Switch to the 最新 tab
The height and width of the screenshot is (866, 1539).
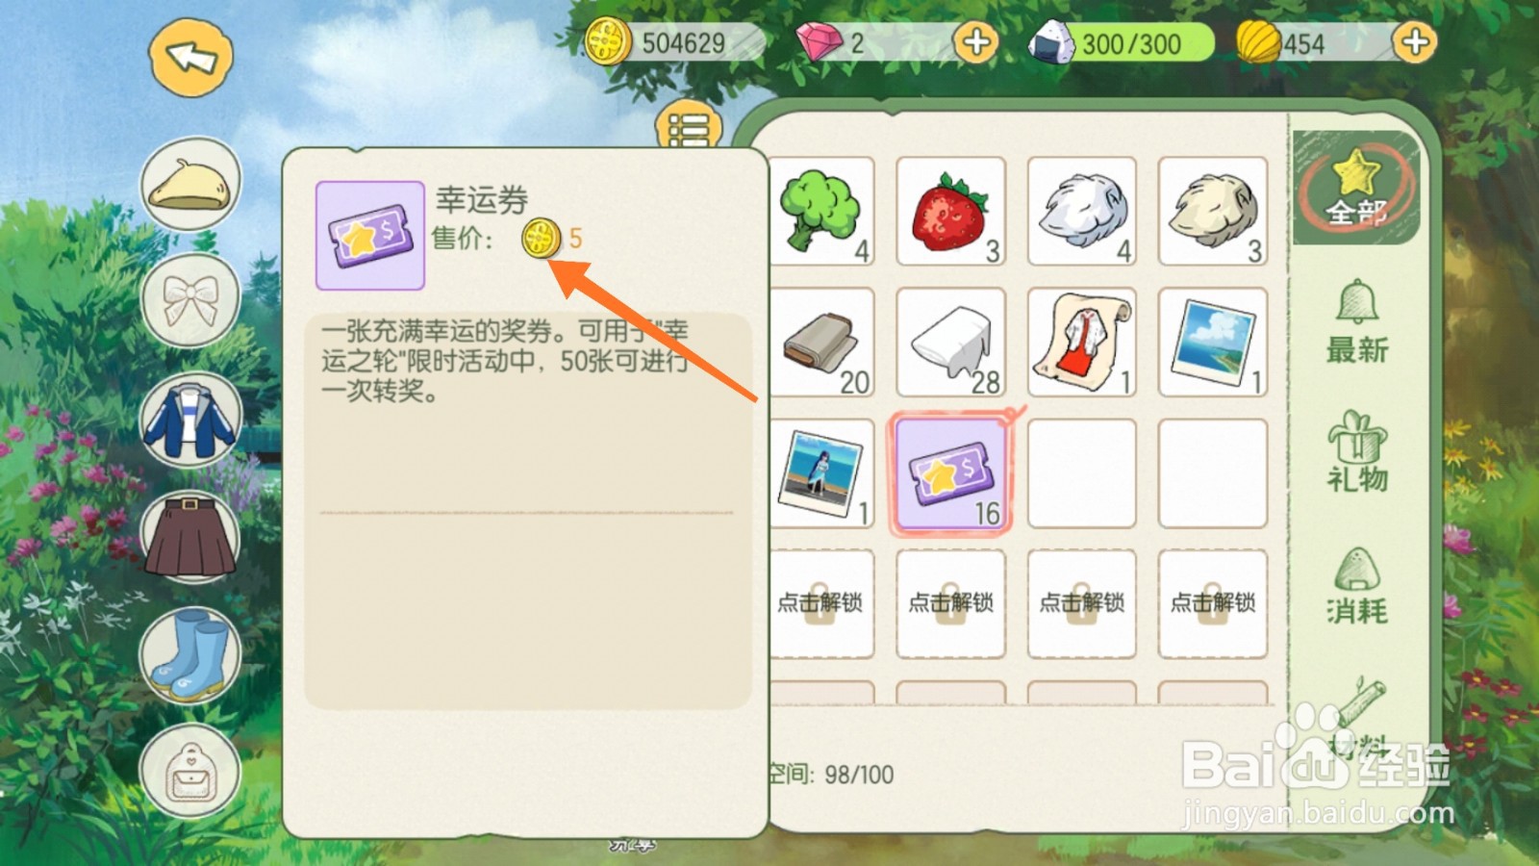1357,322
